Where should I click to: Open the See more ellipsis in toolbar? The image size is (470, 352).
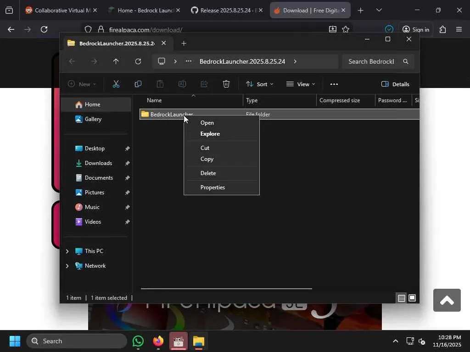pyautogui.click(x=334, y=84)
